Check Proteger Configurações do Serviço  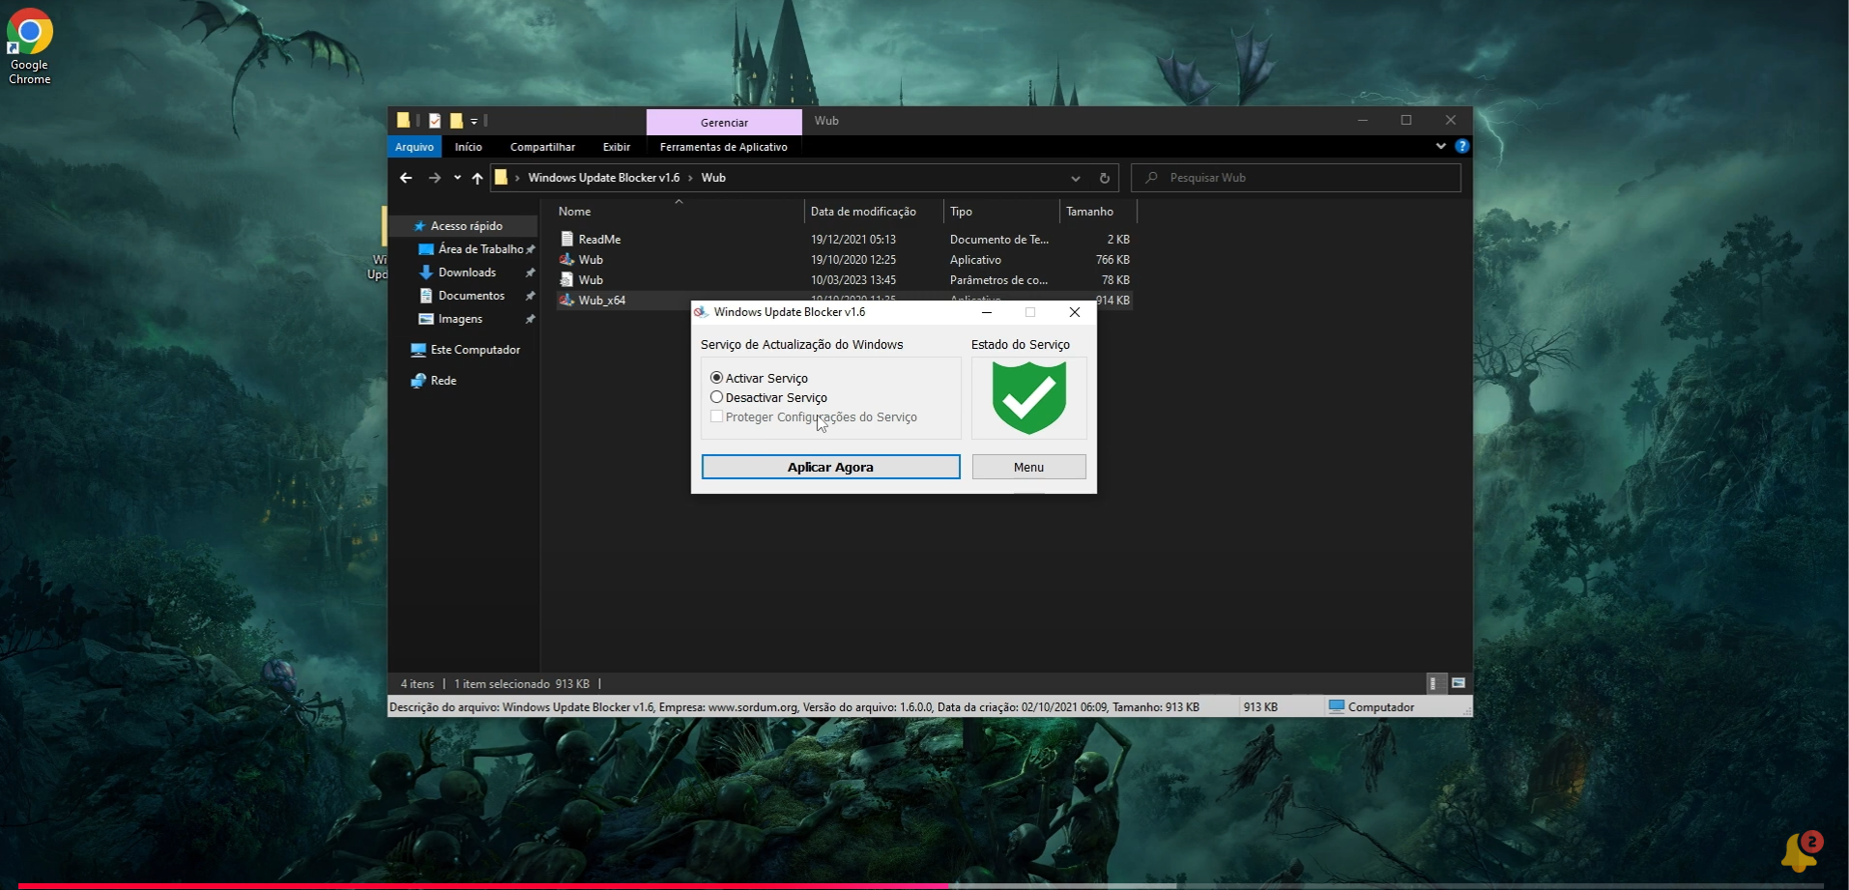(x=716, y=416)
